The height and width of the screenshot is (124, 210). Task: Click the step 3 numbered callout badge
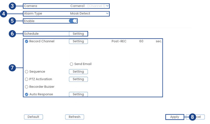point(12,6)
